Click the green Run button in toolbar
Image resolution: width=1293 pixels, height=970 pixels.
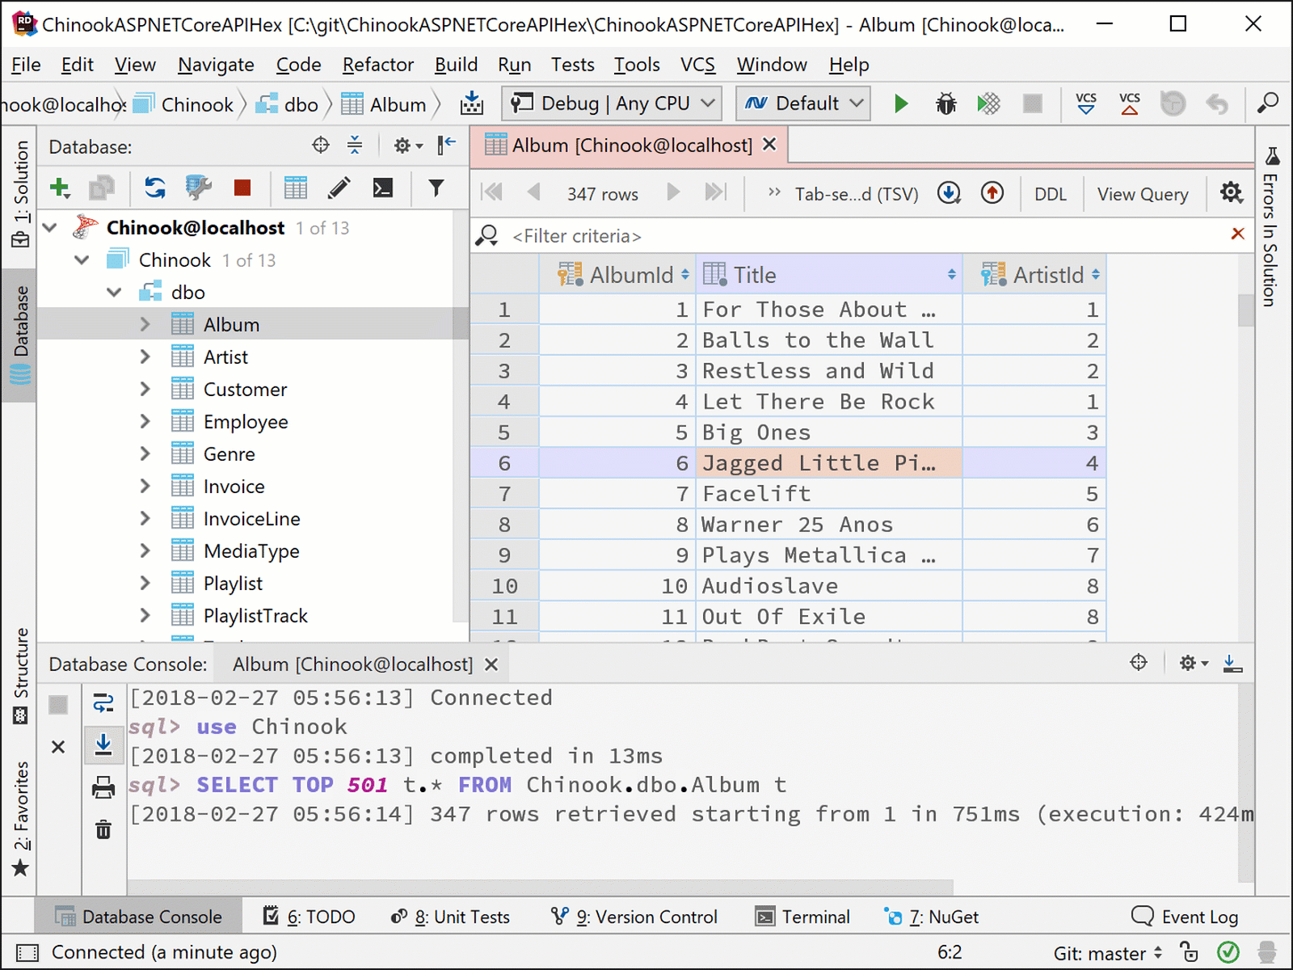coord(901,103)
